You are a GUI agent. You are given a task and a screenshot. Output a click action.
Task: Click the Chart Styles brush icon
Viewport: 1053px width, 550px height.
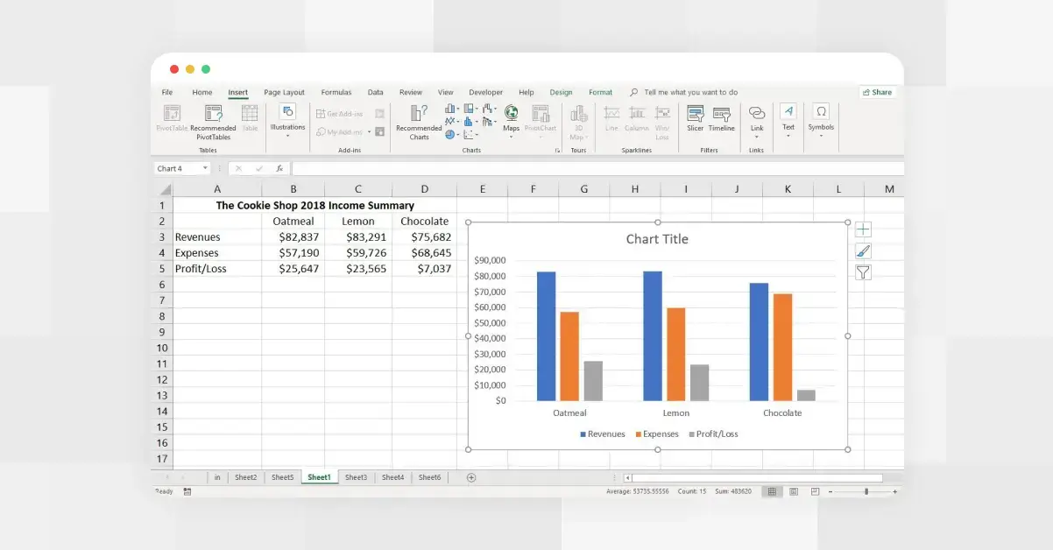coord(863,250)
